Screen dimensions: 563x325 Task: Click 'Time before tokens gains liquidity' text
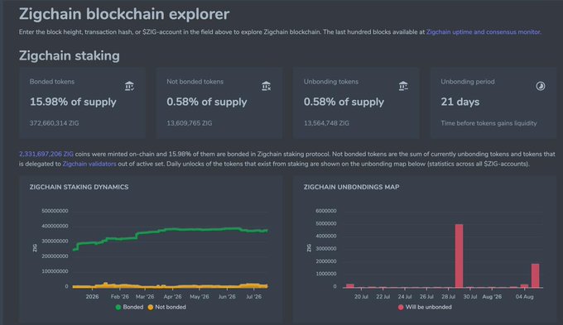(x=488, y=123)
